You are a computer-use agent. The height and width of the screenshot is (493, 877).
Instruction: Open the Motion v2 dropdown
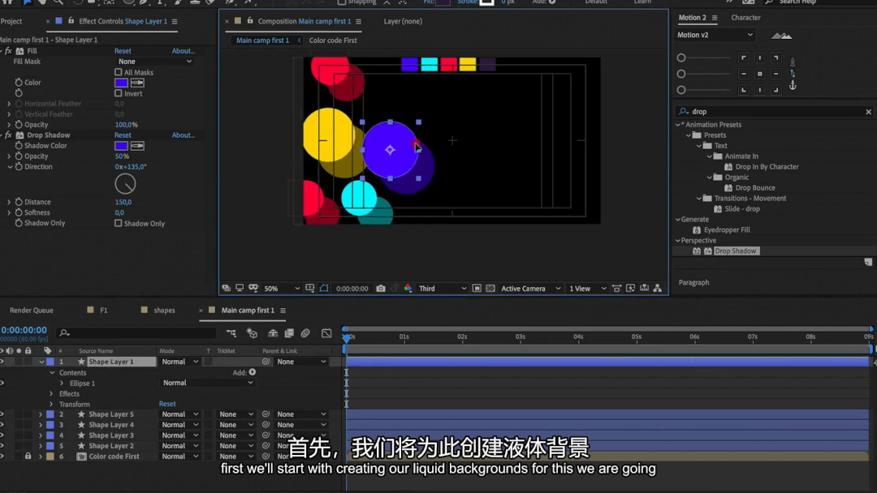[715, 35]
